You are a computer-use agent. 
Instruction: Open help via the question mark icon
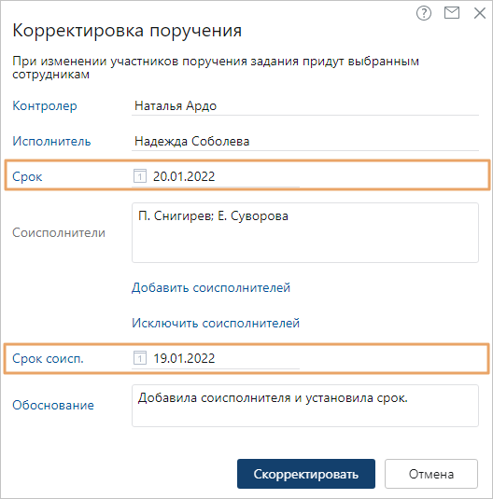424,13
